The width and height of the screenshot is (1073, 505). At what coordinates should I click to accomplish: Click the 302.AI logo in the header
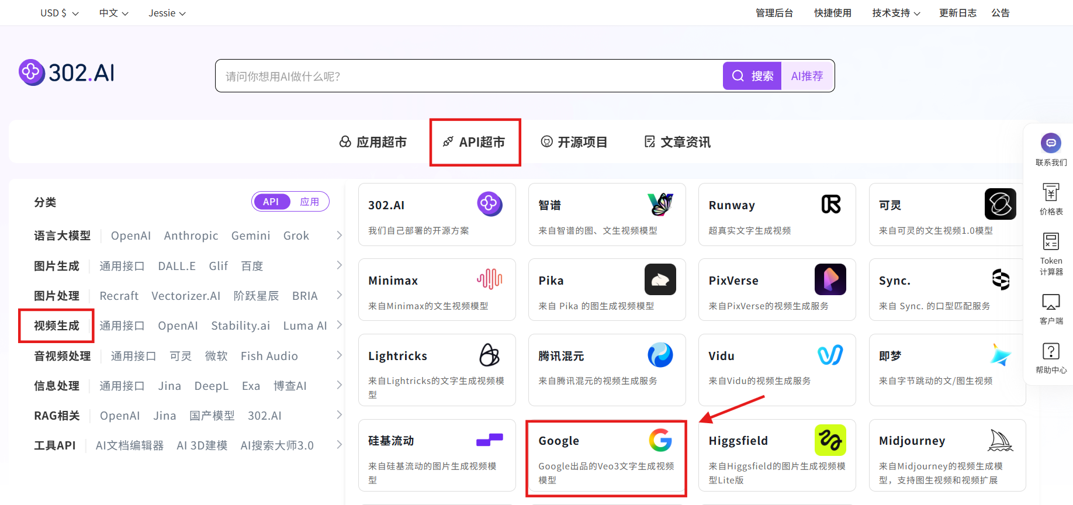coord(67,73)
